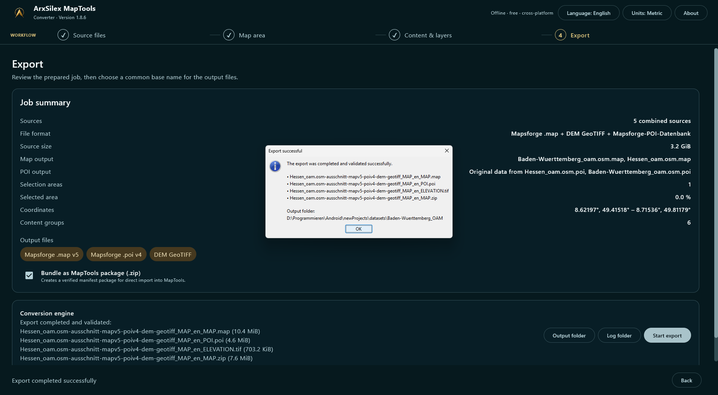The width and height of the screenshot is (718, 395).
Task: Click the 'Conversion engine' heading
Action: click(47, 314)
